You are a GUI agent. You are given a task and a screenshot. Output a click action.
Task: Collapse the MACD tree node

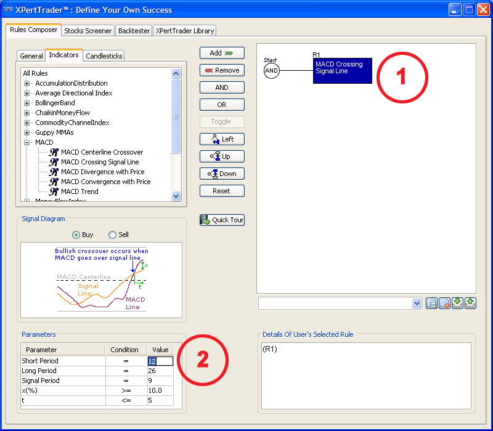tap(27, 142)
